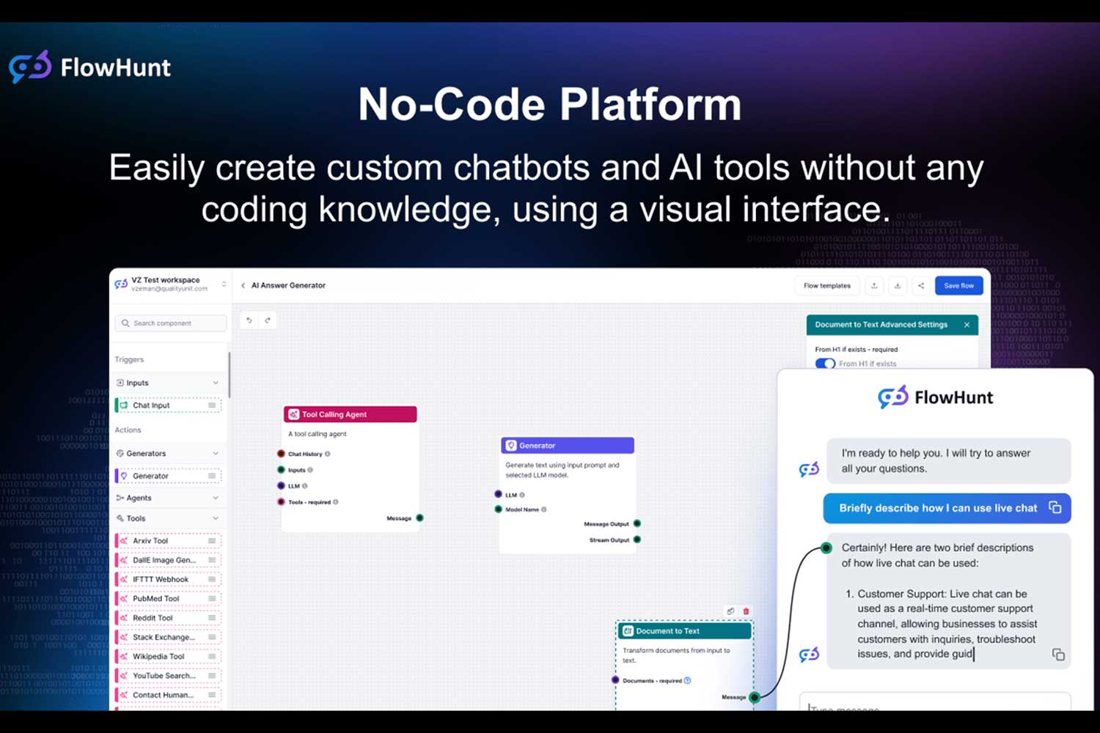Click help icon beside Documents - required
The image size is (1100, 733).
point(687,680)
